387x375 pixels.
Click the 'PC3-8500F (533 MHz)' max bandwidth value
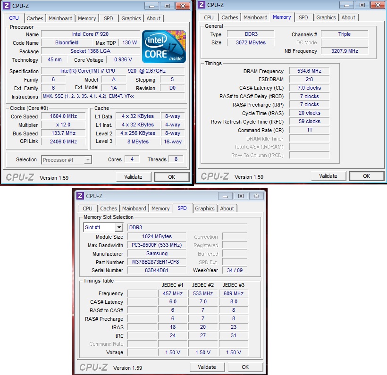pos(157,245)
